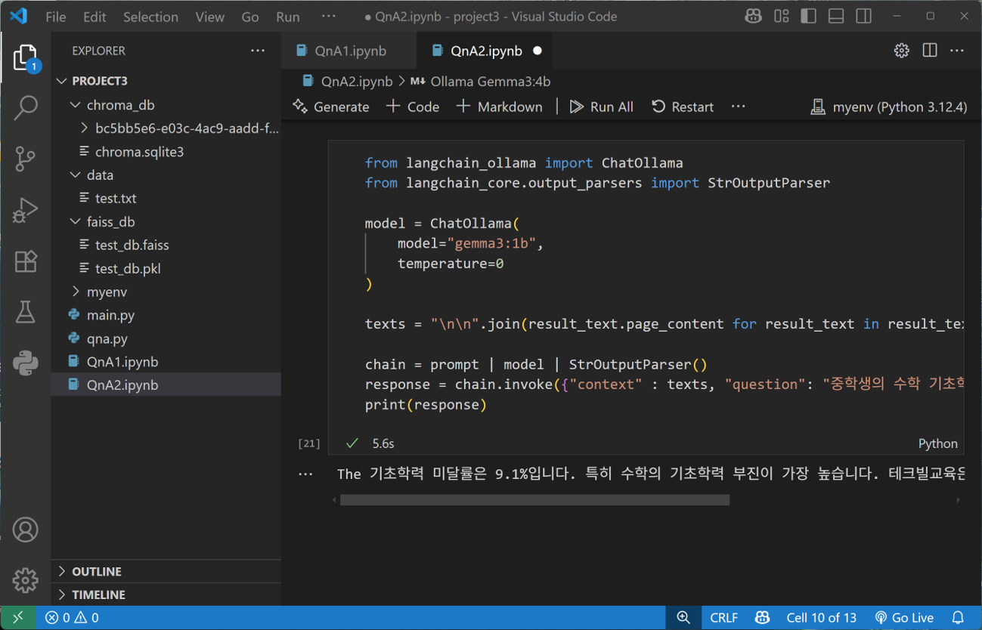Click the Copilot icon in title bar
Screen dimensions: 982x630
753,16
